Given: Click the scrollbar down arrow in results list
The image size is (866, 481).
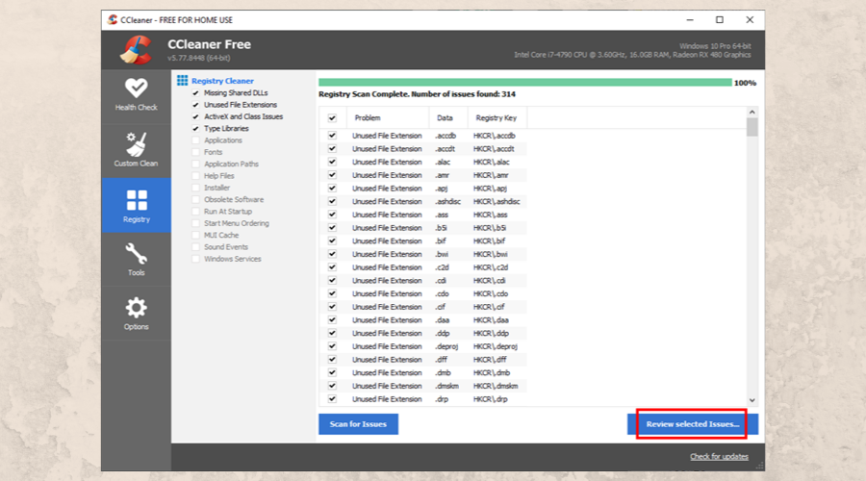Looking at the screenshot, I should coord(751,400).
